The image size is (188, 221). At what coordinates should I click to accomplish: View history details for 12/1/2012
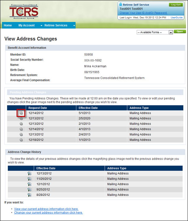coord(29,184)
